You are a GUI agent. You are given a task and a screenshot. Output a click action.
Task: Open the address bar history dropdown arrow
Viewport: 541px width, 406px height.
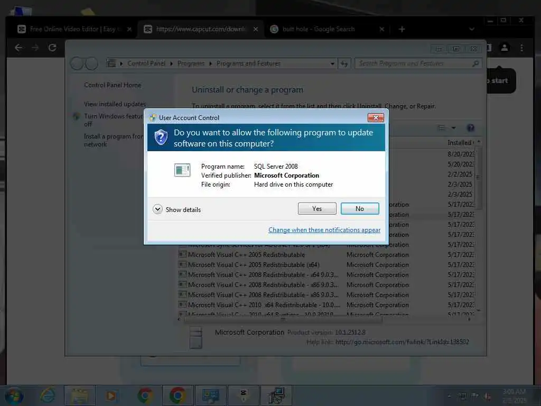332,63
